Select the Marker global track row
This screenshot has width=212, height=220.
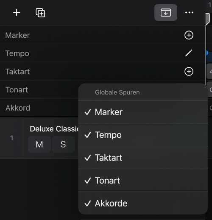coord(103,35)
